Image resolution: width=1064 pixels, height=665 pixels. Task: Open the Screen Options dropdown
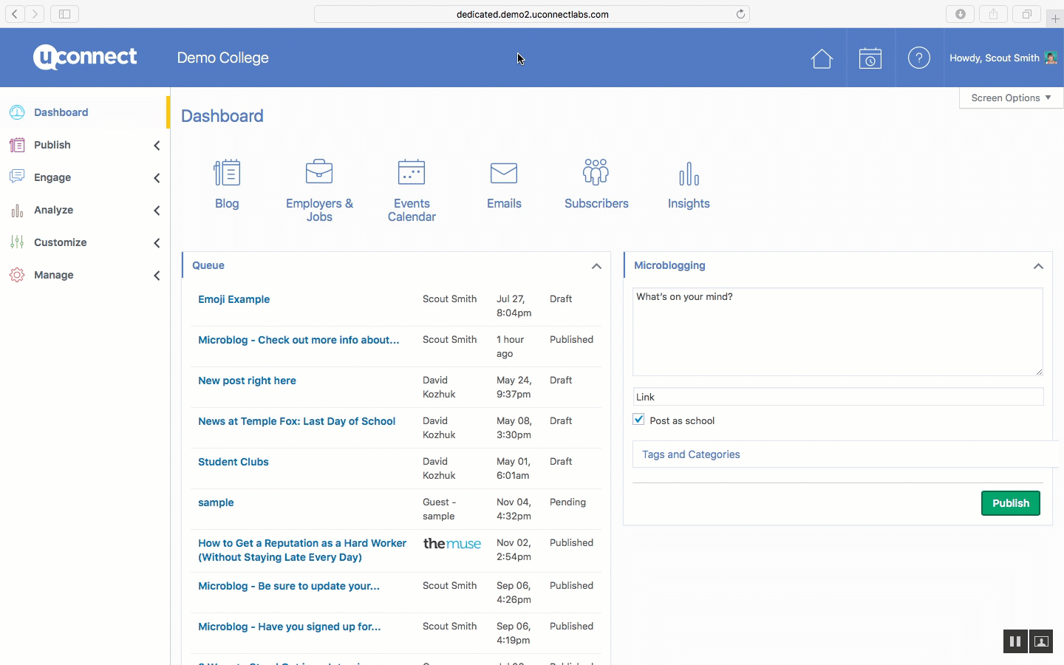tap(1010, 98)
